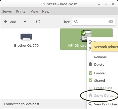Click the Connected to localhost status text

[22, 104]
